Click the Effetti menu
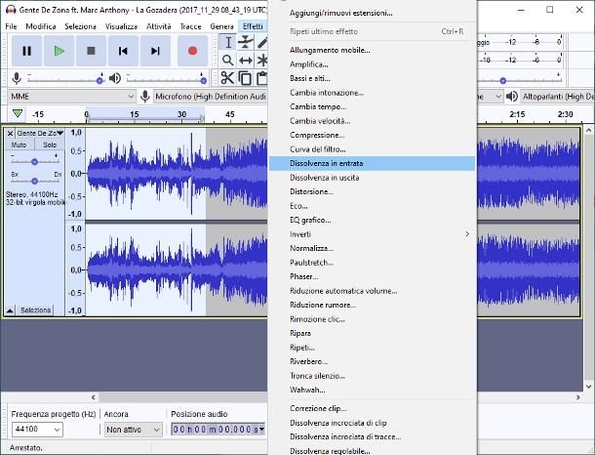 pyautogui.click(x=253, y=26)
